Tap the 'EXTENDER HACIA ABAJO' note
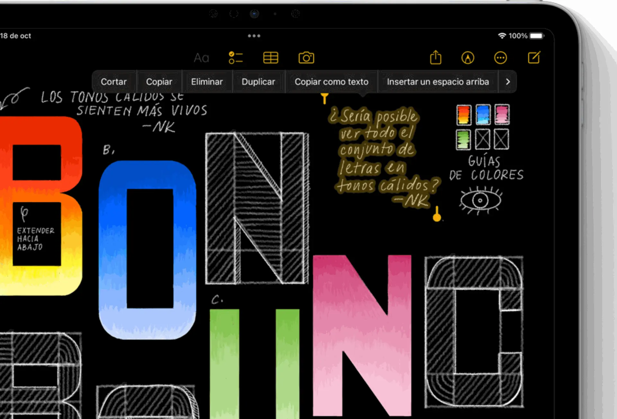This screenshot has height=419, width=617. tap(36, 239)
